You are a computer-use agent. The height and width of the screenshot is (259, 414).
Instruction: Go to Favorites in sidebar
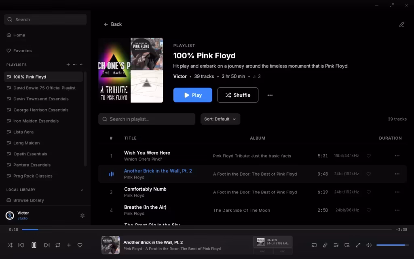(x=22, y=51)
